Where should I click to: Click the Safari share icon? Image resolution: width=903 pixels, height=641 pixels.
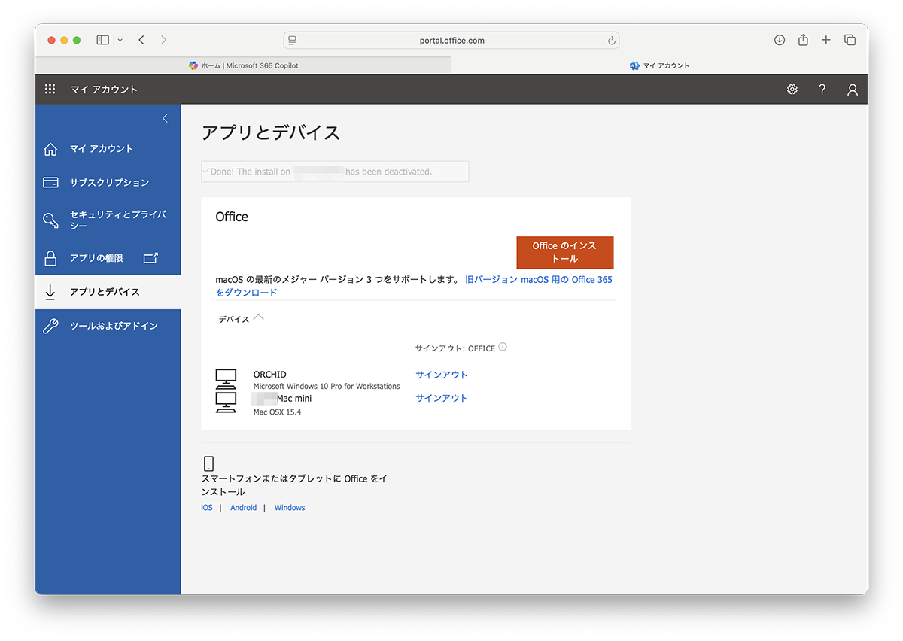click(803, 40)
